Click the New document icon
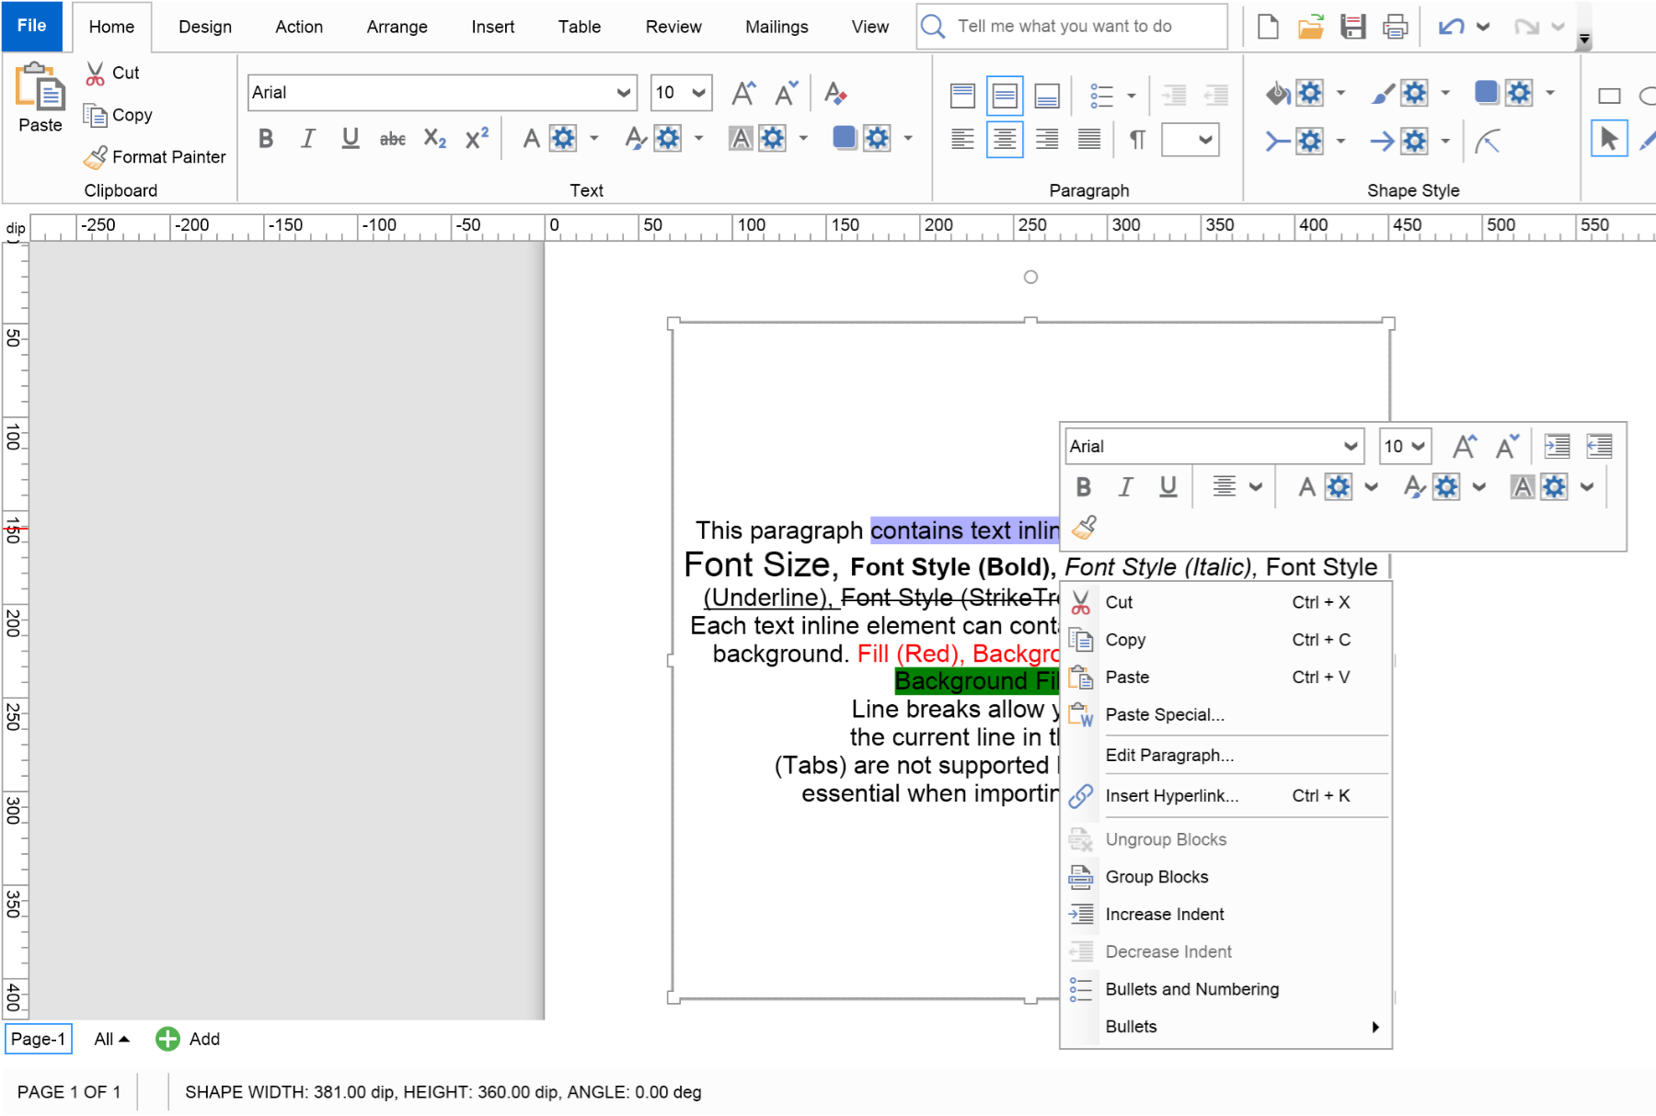The width and height of the screenshot is (1656, 1116). (x=1268, y=26)
